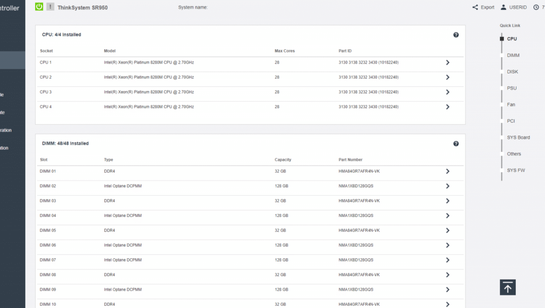Click the clock session timer icon
The height and width of the screenshot is (308, 545).
[x=536, y=7]
